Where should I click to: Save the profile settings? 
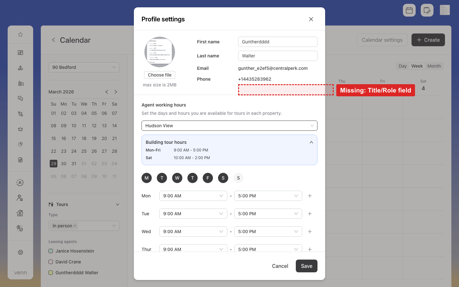click(307, 266)
